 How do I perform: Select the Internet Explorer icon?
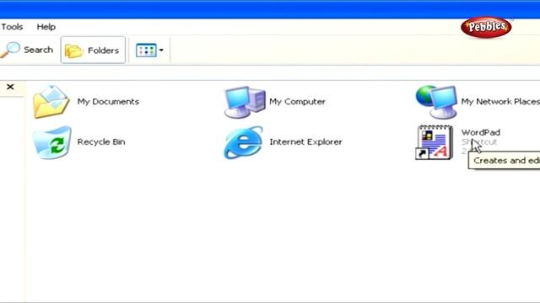click(244, 142)
